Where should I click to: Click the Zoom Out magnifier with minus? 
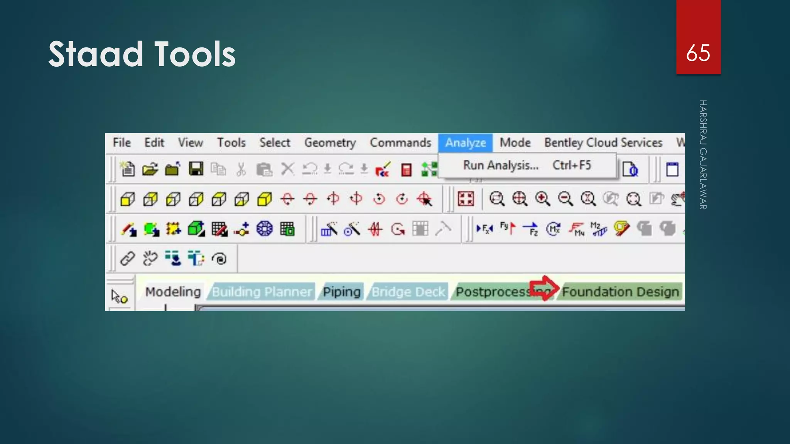pyautogui.click(x=565, y=199)
